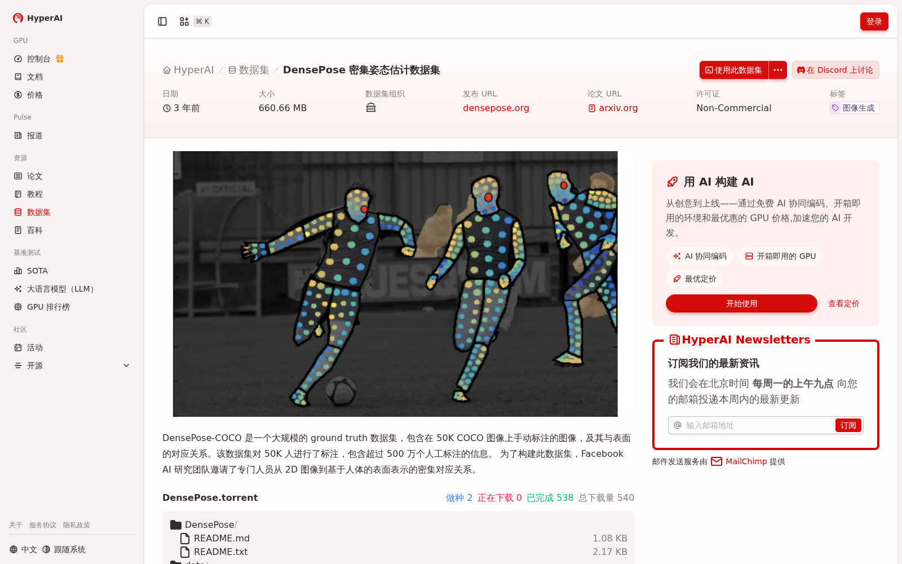902x564 pixels.
Task: Click 查看定价 link
Action: (x=843, y=303)
